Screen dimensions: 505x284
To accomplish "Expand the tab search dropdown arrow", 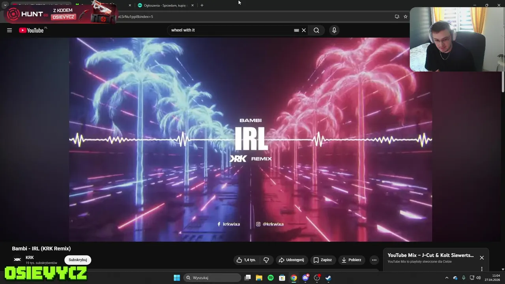I will (5, 5).
